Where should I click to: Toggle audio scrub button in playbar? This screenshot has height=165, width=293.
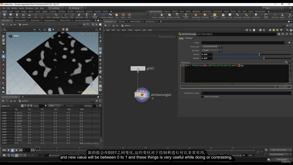pyautogui.click(x=8, y=155)
